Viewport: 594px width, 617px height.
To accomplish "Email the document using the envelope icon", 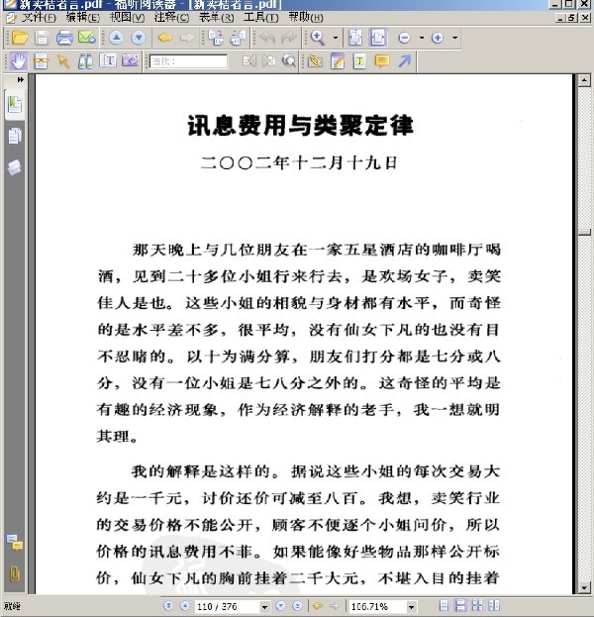I will point(86,38).
